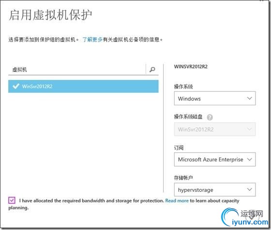The height and width of the screenshot is (230, 271).
Task: Click the 启用虚拟机保护 title
Action: tap(50, 15)
